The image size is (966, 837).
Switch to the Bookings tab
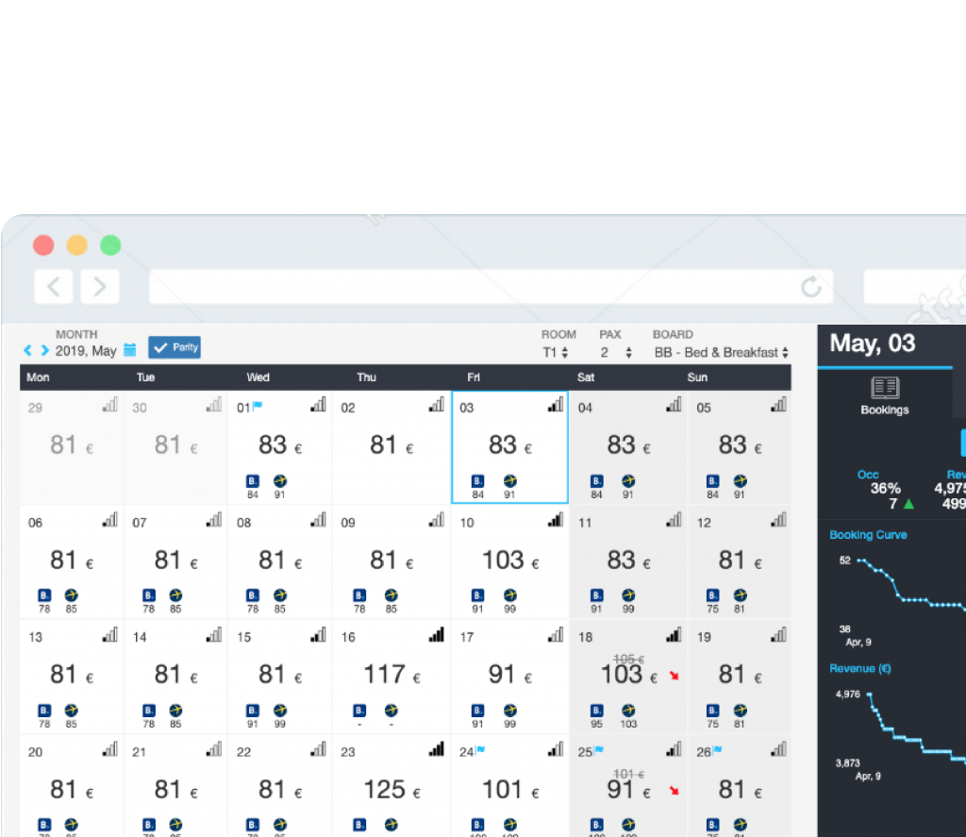885,394
